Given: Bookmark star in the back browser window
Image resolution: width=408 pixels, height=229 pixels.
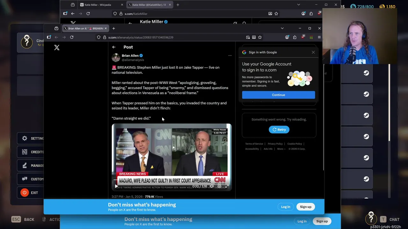Looking at the screenshot, I should point(276,14).
